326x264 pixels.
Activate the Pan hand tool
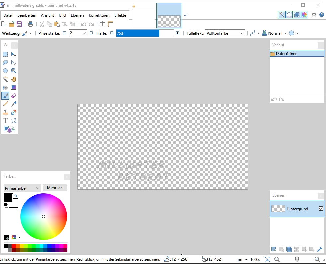14,79
